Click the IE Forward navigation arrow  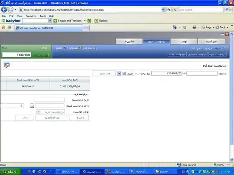coord(10,10)
